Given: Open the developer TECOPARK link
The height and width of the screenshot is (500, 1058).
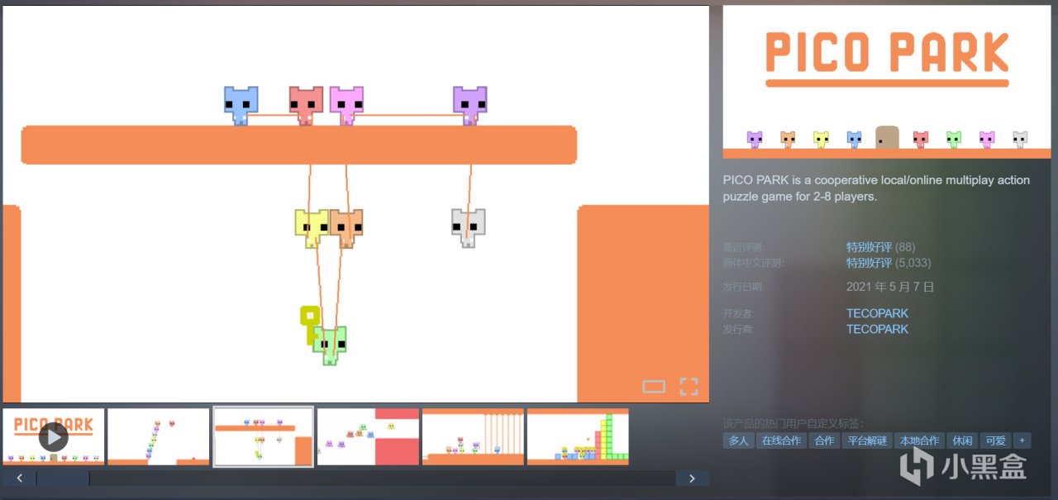Looking at the screenshot, I should point(877,313).
